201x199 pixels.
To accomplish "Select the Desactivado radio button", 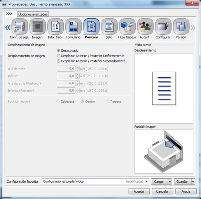I will coord(58,50).
